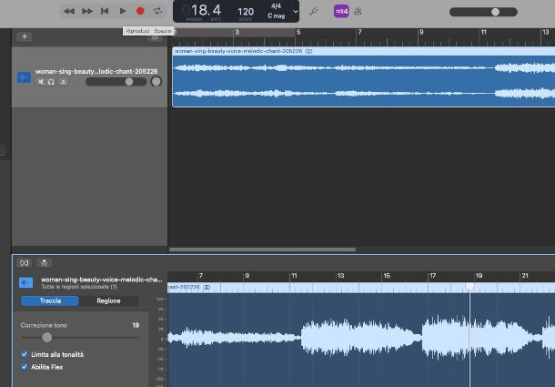
Task: Click the Tutte le regioni selezionate label
Action: [79, 287]
